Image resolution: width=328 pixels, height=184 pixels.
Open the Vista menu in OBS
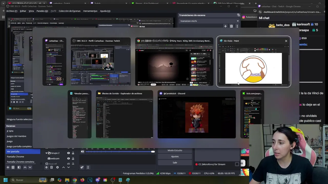pyautogui.click(x=31, y=11)
